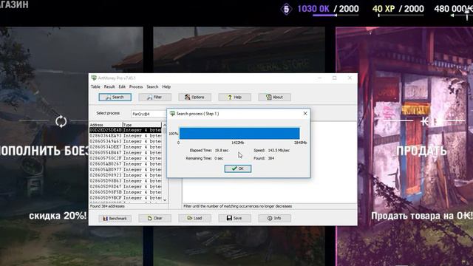The image size is (473, 266).
Task: Click the refresh arrows icon in game shop
Action: (61, 121)
